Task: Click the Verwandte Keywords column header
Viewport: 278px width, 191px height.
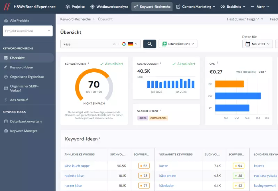Action: [x=176, y=155]
